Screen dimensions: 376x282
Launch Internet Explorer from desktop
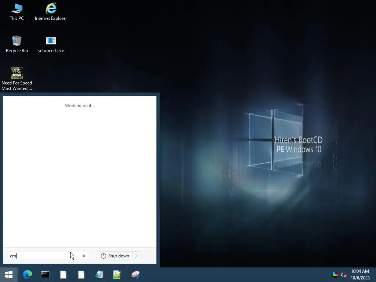click(x=51, y=12)
